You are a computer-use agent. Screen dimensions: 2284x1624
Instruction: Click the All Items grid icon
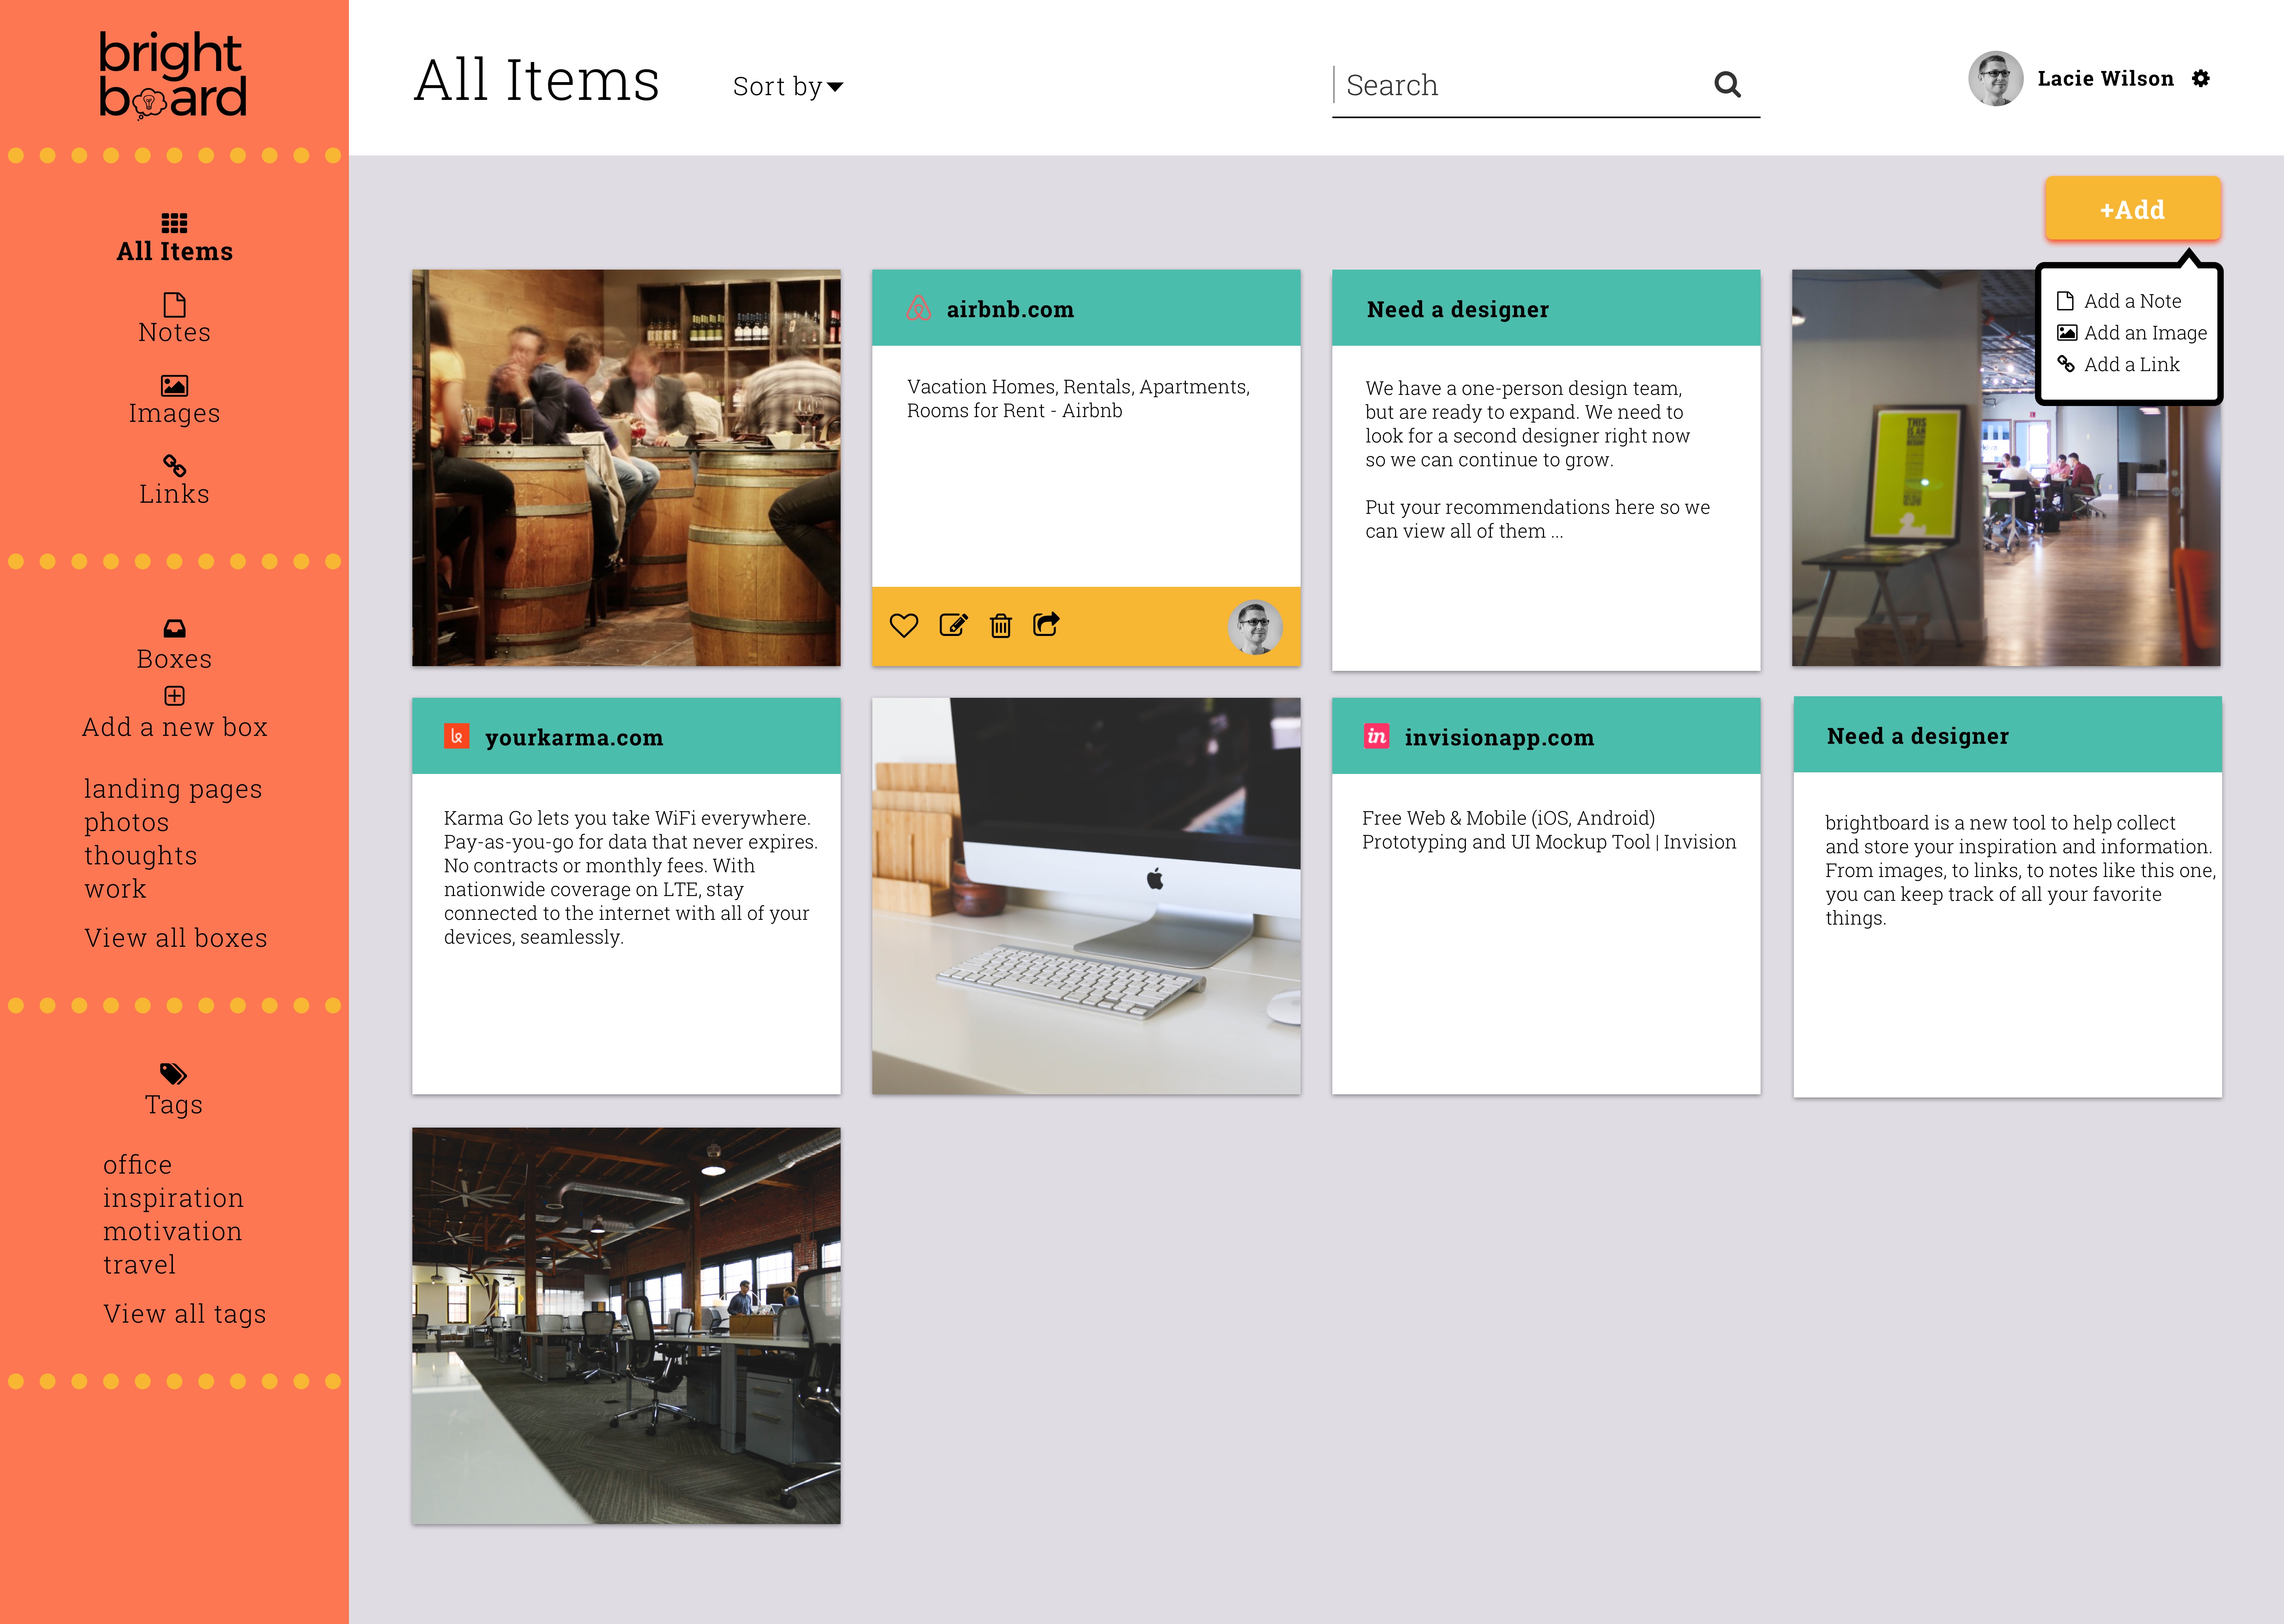coord(174,222)
